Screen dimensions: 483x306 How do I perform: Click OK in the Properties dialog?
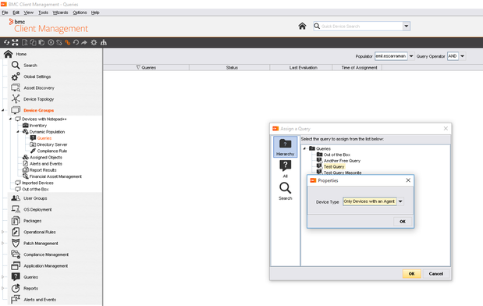(x=403, y=222)
